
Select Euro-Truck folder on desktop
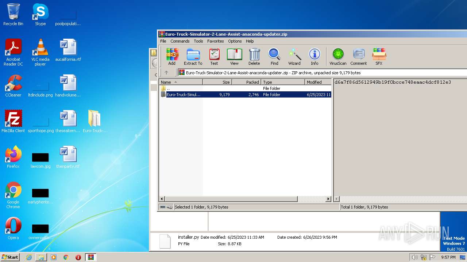click(95, 122)
